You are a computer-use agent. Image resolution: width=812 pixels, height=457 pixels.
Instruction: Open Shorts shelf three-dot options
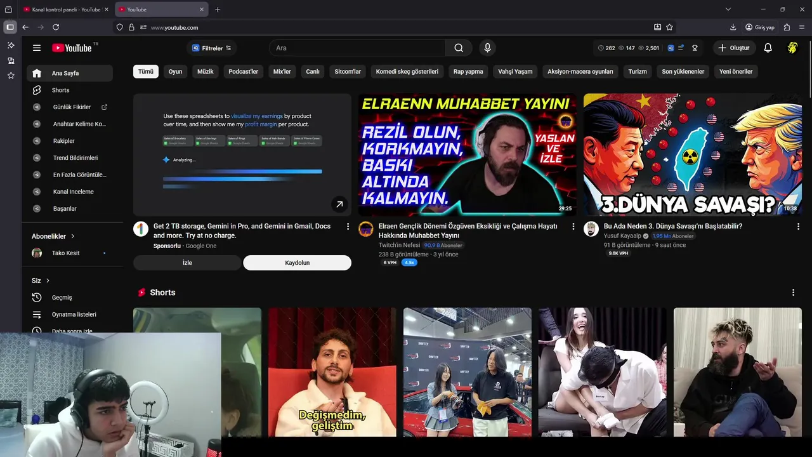click(x=793, y=293)
